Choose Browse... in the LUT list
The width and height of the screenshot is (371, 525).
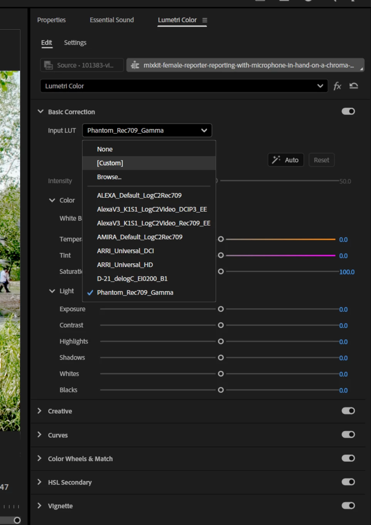click(x=149, y=177)
